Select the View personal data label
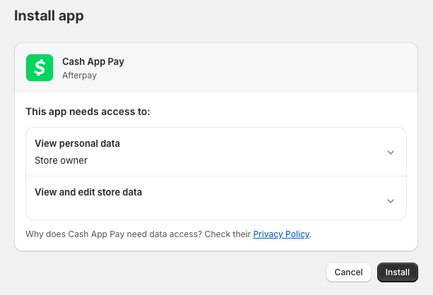This screenshot has width=433, height=295. [77, 143]
